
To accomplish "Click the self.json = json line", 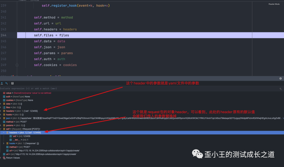I will [x=50, y=47].
